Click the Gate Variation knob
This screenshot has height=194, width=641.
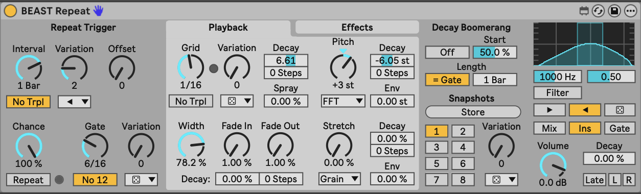[141, 145]
